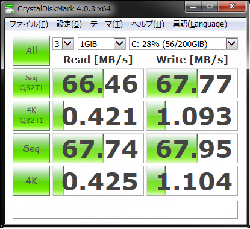The height and width of the screenshot is (229, 250).
Task: Click the 4K read result 0.425
Action: pyautogui.click(x=98, y=181)
